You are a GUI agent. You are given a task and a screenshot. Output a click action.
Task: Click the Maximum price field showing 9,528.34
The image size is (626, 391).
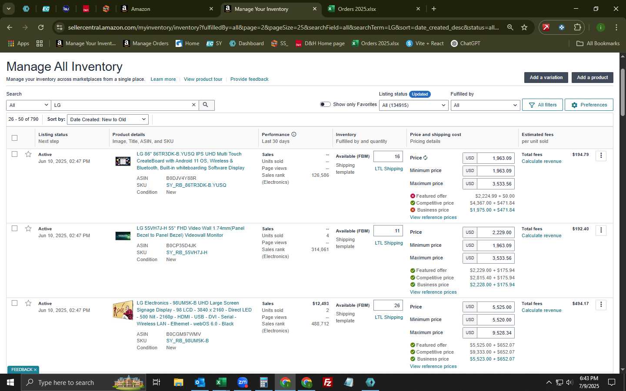click(496, 333)
